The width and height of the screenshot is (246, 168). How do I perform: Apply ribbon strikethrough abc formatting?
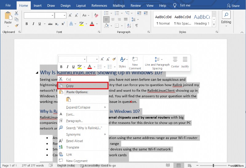tap(50, 24)
